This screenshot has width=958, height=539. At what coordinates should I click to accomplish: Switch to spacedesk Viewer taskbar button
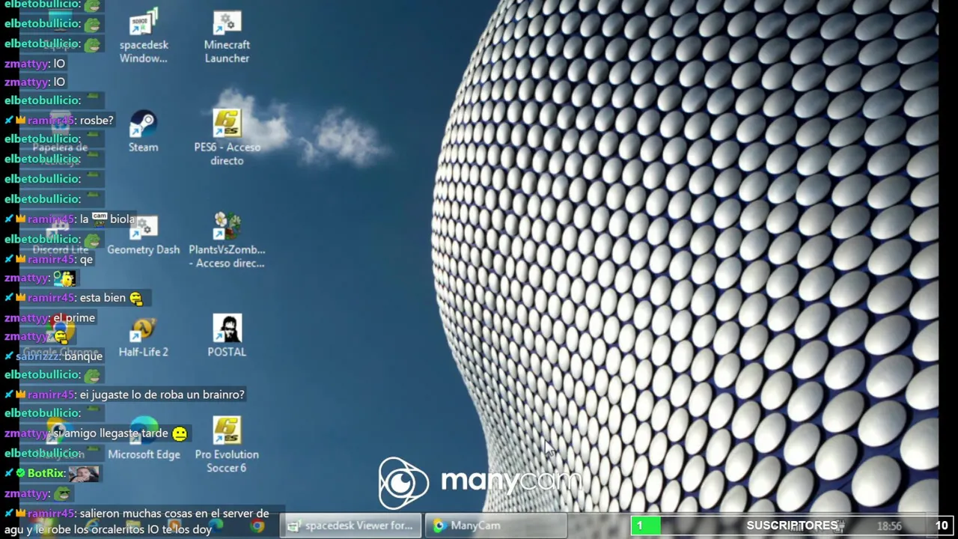pos(351,526)
